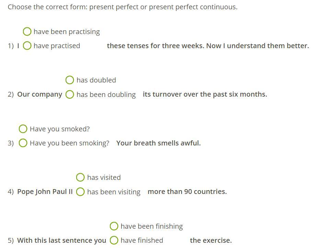This screenshot has width=321, height=250.
Task: Pick the 'Have you smoked?' option
Action: (x=23, y=129)
